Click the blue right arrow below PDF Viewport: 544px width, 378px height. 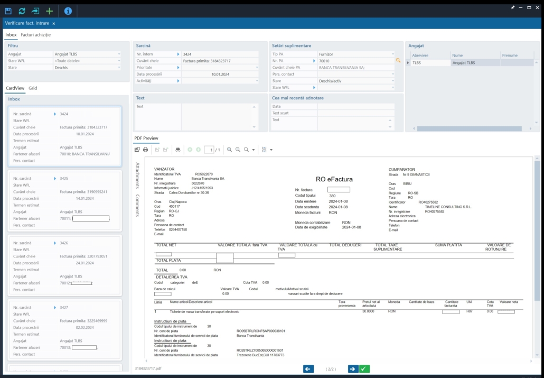[353, 369]
